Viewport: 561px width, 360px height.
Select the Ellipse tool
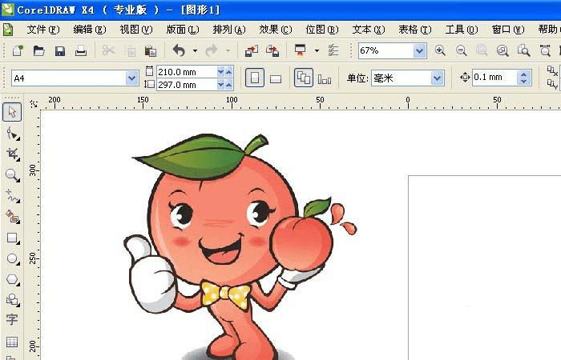tap(13, 258)
